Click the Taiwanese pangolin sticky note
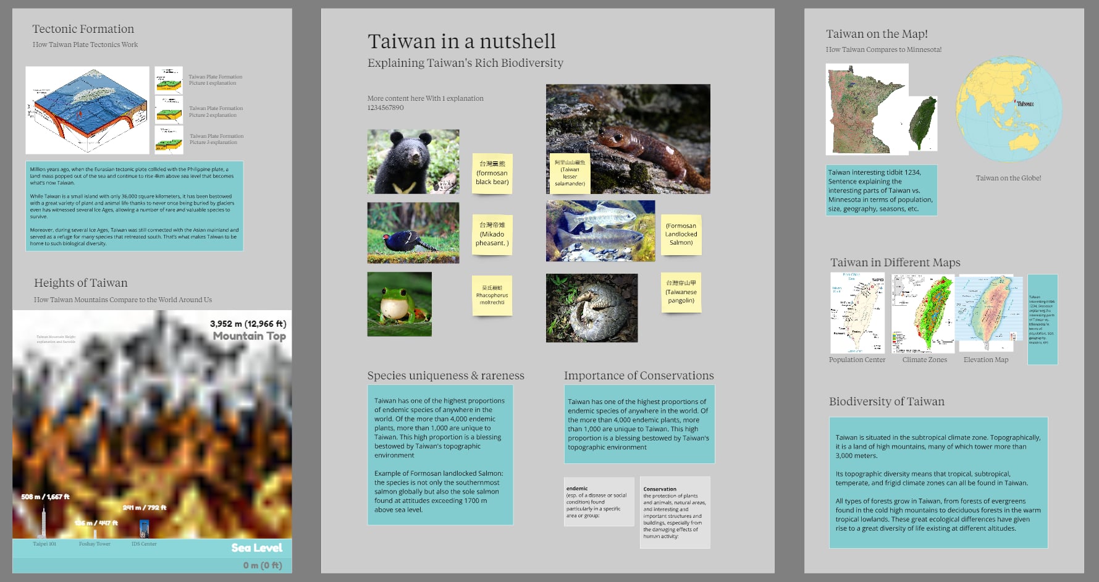 coord(681,292)
